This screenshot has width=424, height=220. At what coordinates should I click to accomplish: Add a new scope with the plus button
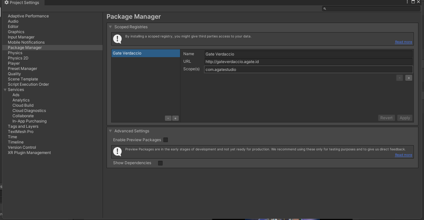pyautogui.click(x=409, y=78)
